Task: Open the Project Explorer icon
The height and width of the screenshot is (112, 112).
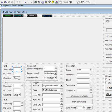Action: [36, 2]
